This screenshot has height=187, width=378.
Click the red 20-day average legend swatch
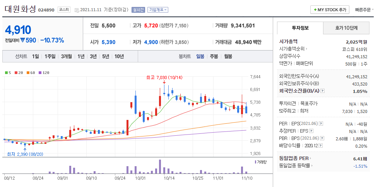tap(16, 72)
